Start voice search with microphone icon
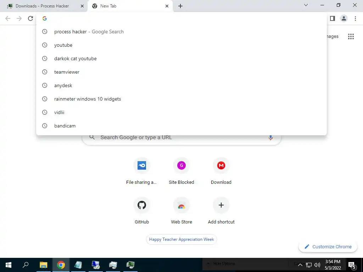The height and width of the screenshot is (272, 363). coord(270,138)
